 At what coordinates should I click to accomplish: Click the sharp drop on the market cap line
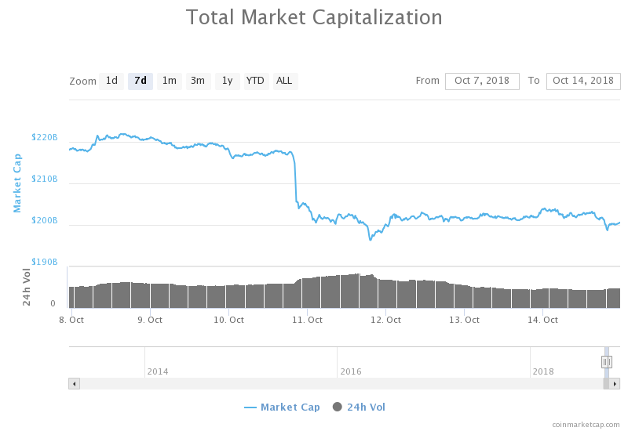click(x=297, y=180)
